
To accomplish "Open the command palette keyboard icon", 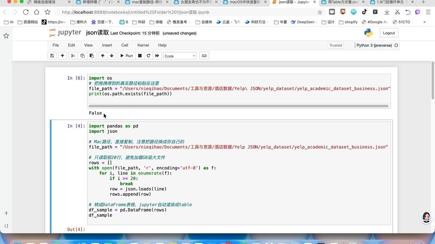I will (204, 56).
